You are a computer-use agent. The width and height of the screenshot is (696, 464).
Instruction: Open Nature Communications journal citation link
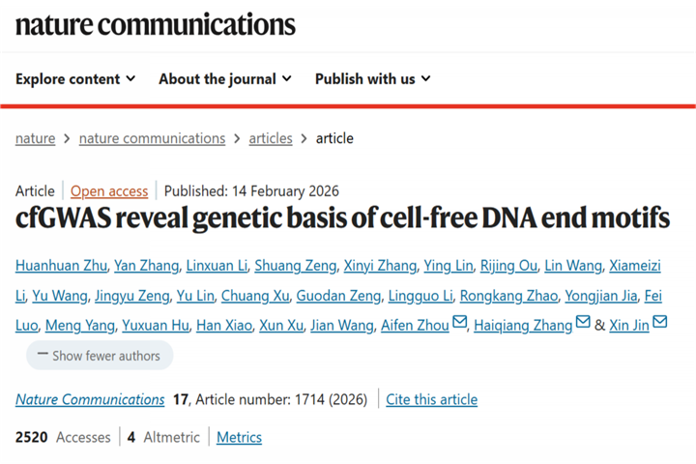point(90,399)
